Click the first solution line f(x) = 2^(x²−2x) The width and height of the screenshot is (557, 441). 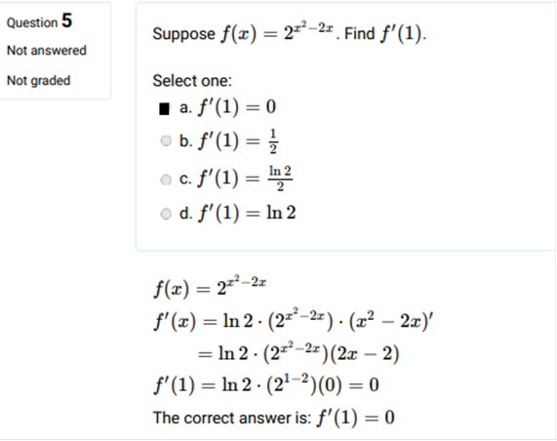210,287
